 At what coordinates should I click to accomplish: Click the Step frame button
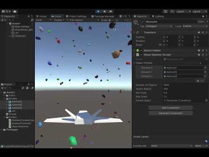(x=111, y=11)
